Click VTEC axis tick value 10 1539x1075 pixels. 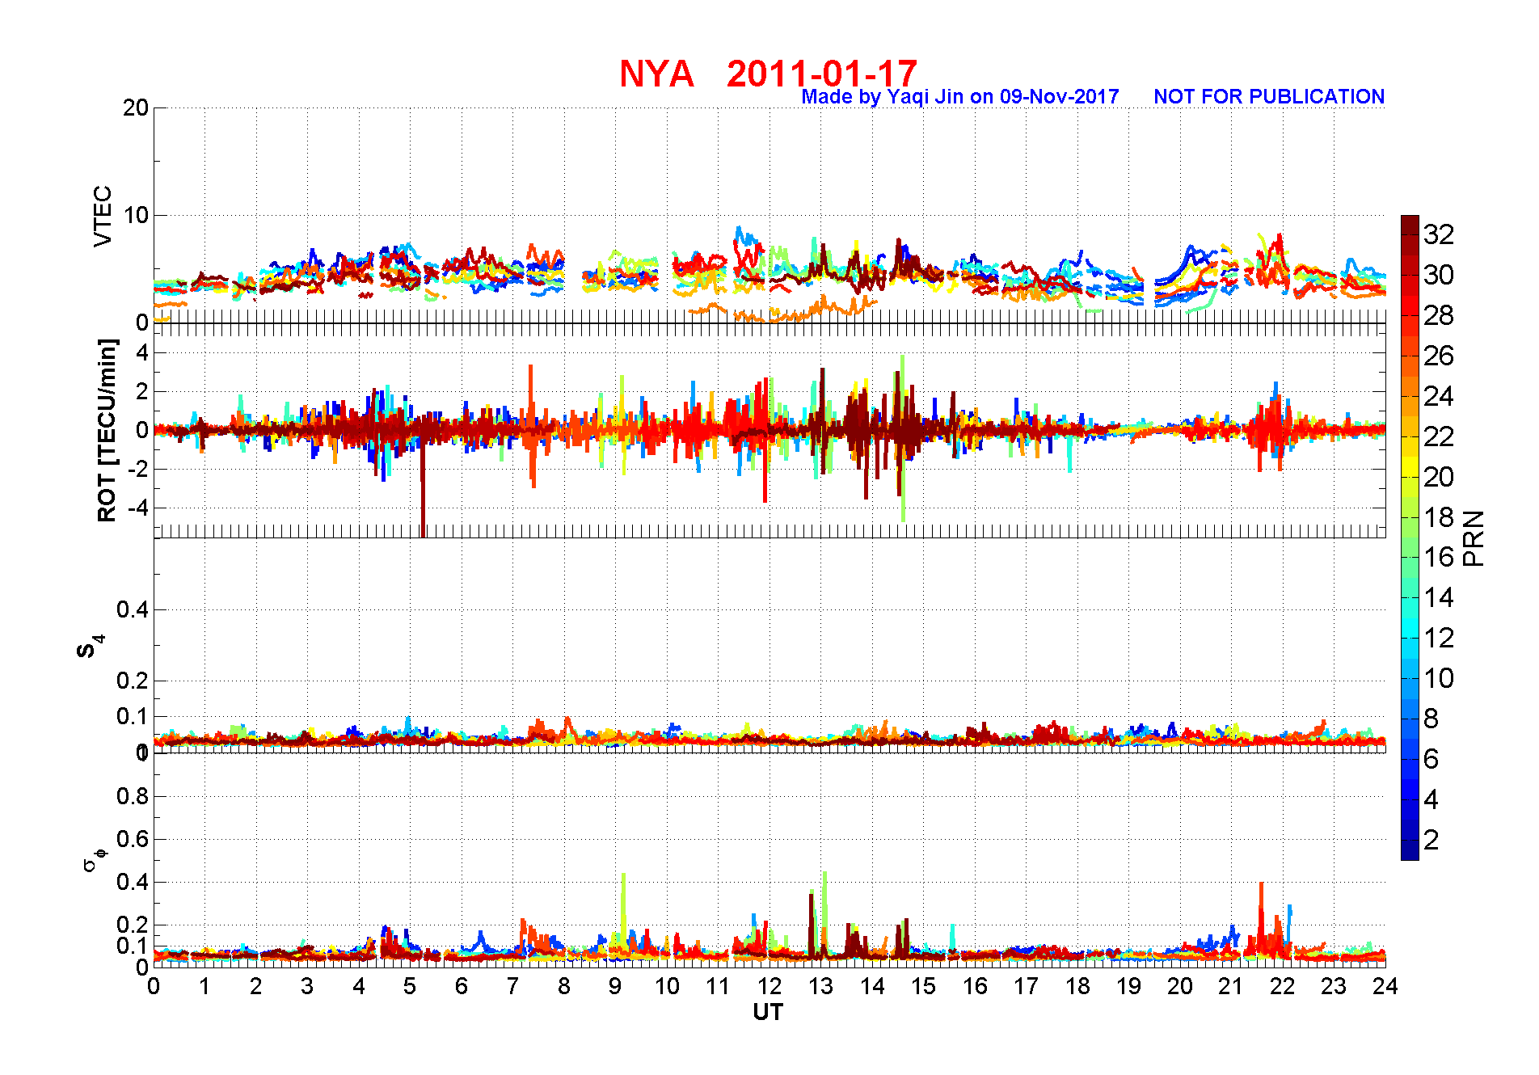[x=136, y=215]
